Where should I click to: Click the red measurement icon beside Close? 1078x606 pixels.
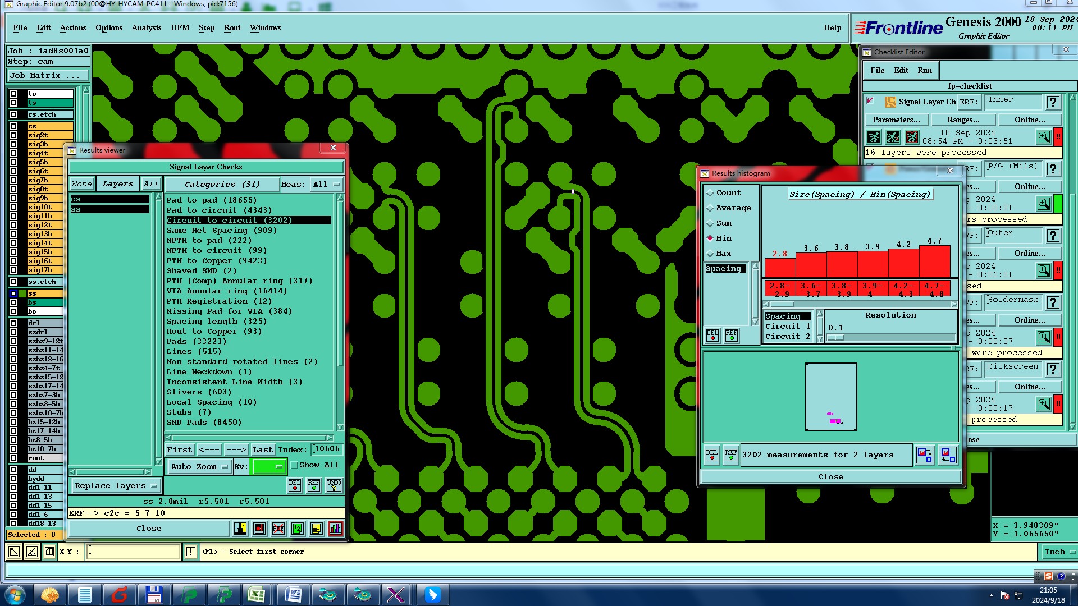pyautogui.click(x=259, y=529)
